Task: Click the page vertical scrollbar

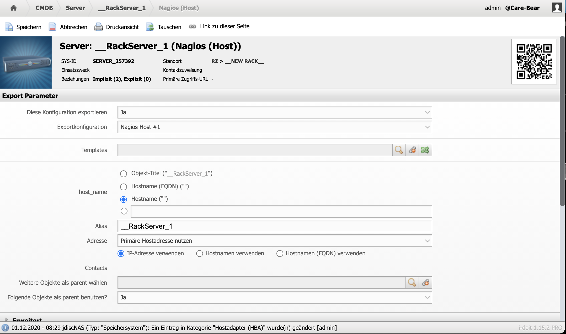Action: pos(562,121)
